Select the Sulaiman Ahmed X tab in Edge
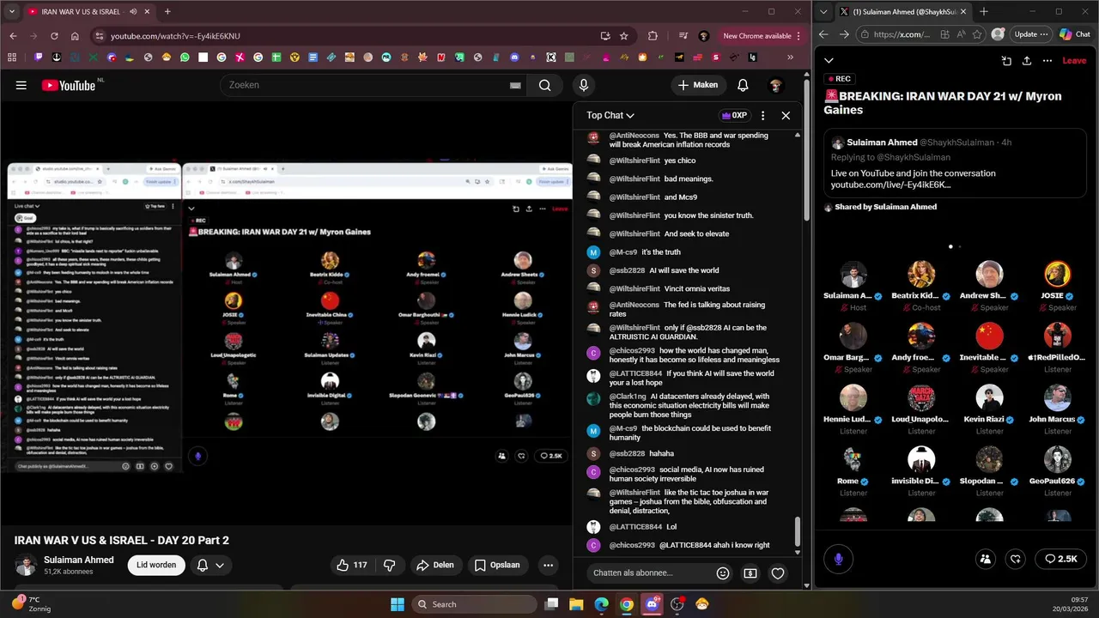This screenshot has height=618, width=1099. click(902, 12)
